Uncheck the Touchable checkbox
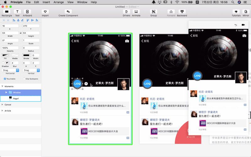 pyautogui.click(x=5, y=79)
